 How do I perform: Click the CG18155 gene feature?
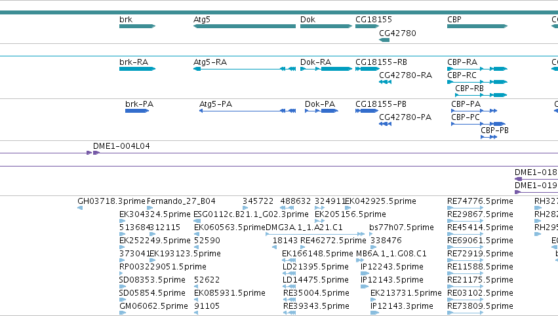[x=367, y=26]
